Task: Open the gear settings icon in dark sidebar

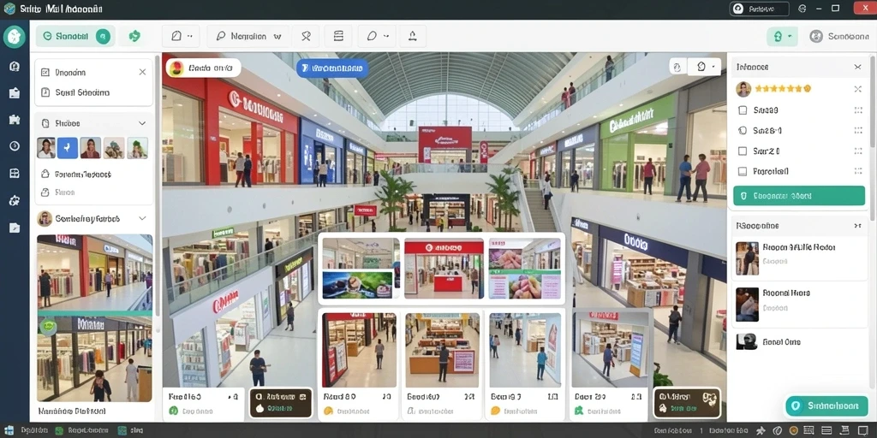Action: pos(15,200)
